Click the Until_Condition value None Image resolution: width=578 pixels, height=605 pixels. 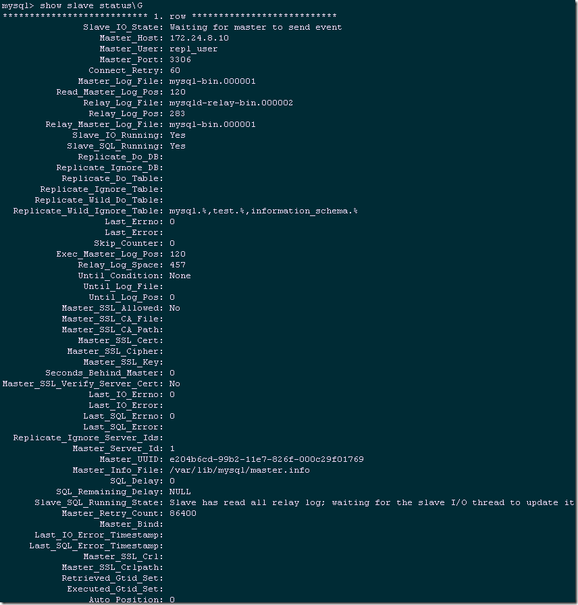click(x=180, y=275)
